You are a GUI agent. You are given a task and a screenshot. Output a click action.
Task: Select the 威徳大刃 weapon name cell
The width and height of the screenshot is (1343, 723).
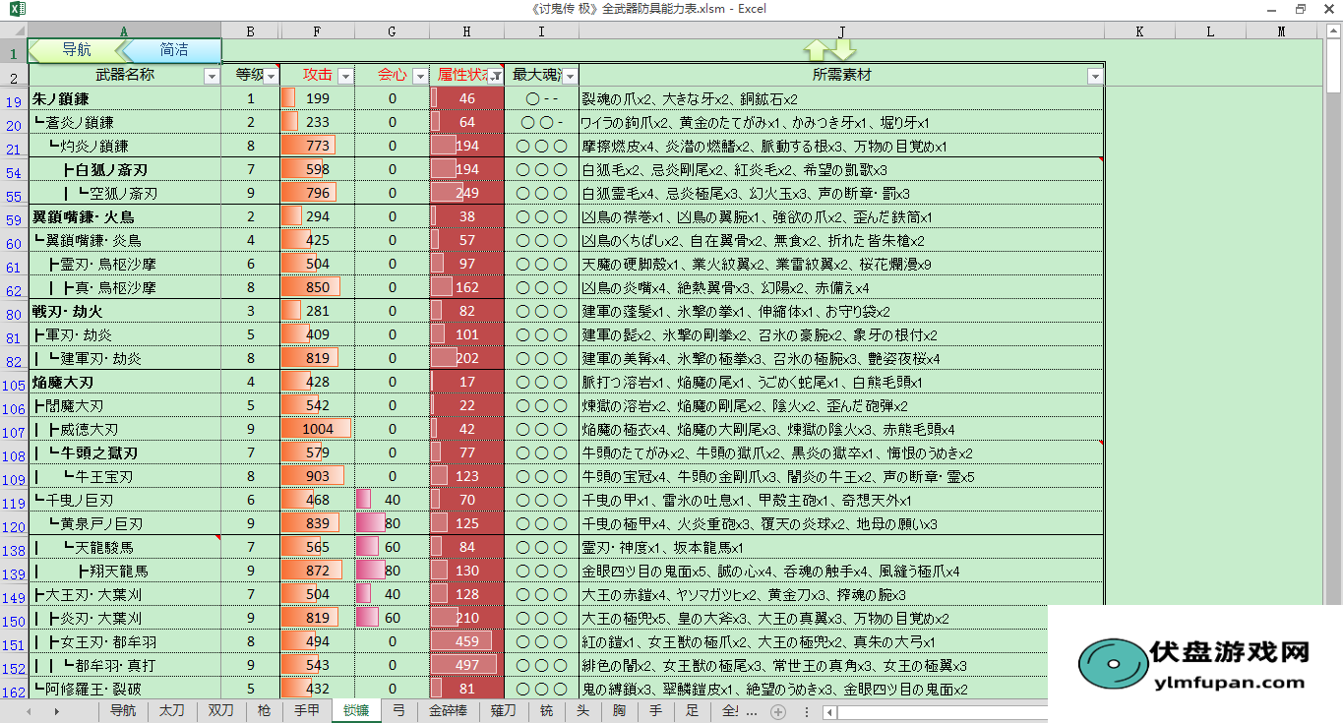[x=124, y=429]
